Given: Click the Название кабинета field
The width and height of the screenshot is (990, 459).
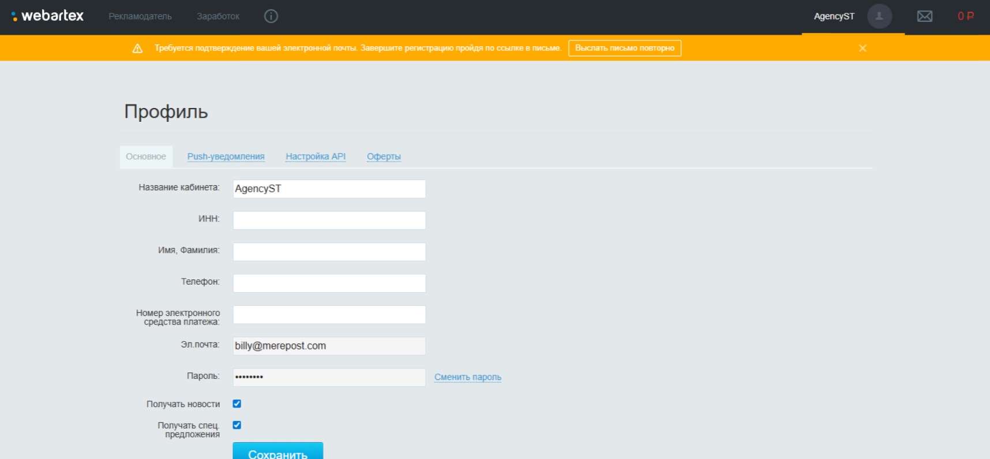Looking at the screenshot, I should tap(329, 189).
